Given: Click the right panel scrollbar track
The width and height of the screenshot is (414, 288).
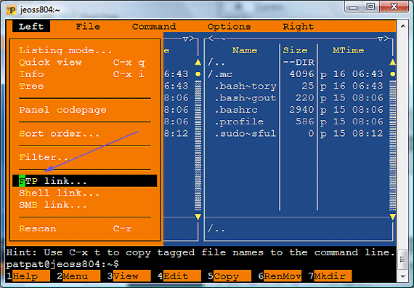Looking at the screenshot, I should coord(392,145).
